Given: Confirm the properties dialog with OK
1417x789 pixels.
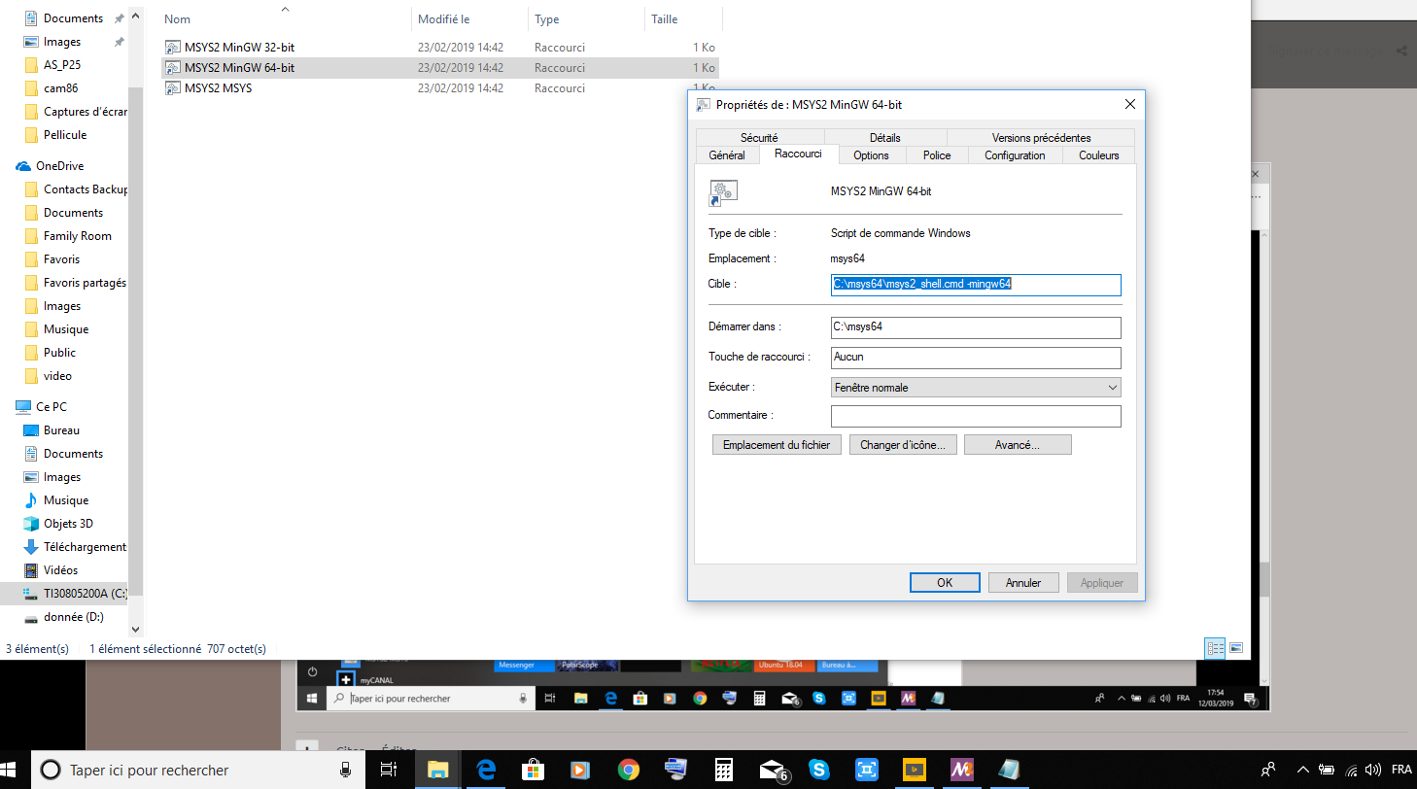Looking at the screenshot, I should [945, 583].
